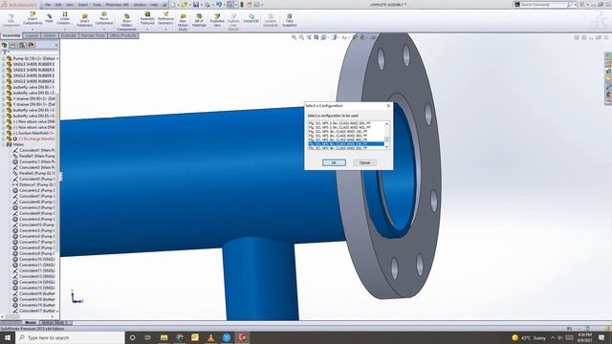Click the Edit Component tool
The height and width of the screenshot is (344, 612).
click(x=11, y=20)
